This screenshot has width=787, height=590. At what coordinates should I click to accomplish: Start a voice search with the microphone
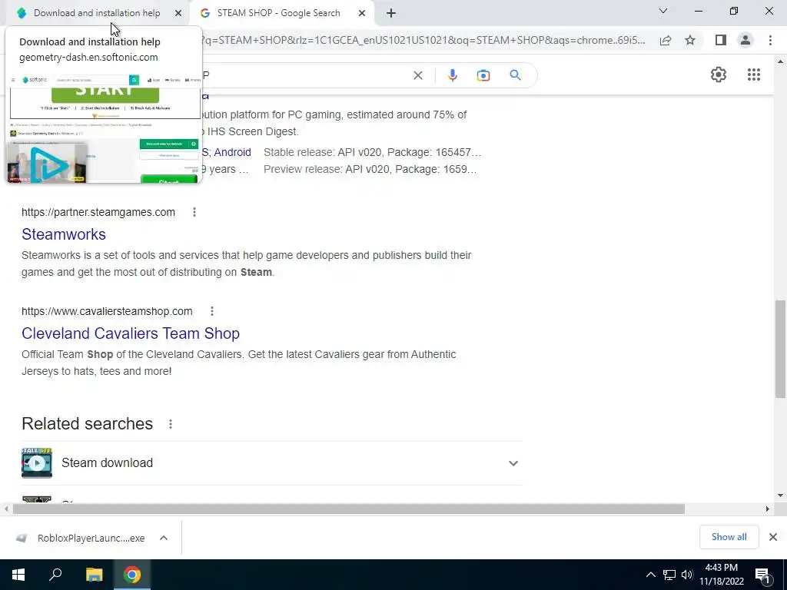(452, 75)
